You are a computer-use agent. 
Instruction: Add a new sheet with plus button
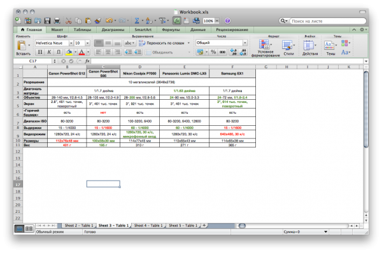click(x=204, y=226)
